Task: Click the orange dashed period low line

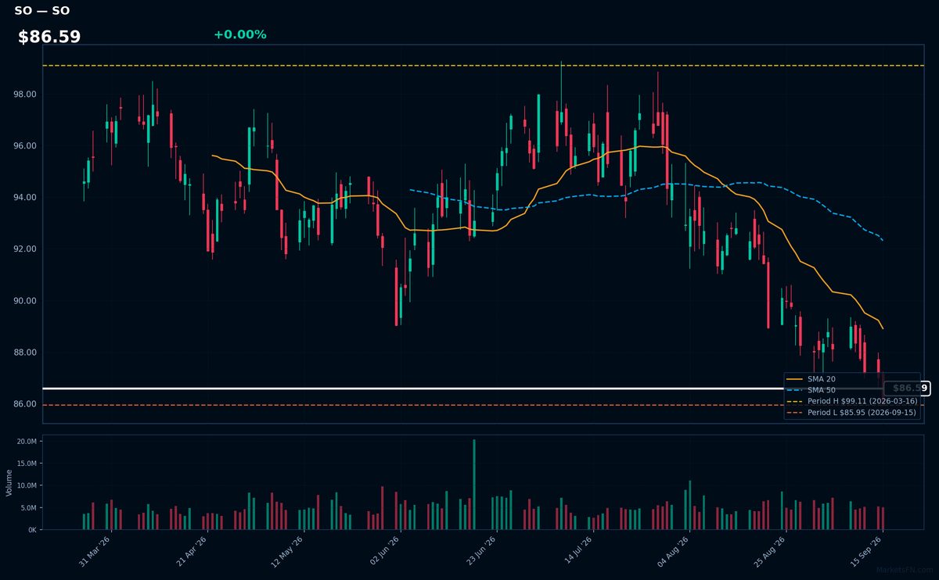Action: pos(483,405)
